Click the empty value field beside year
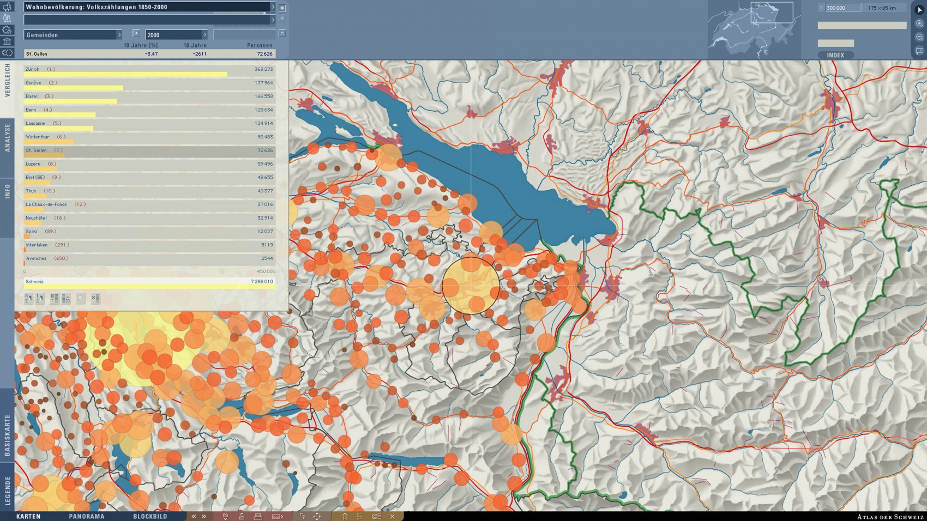 point(244,34)
